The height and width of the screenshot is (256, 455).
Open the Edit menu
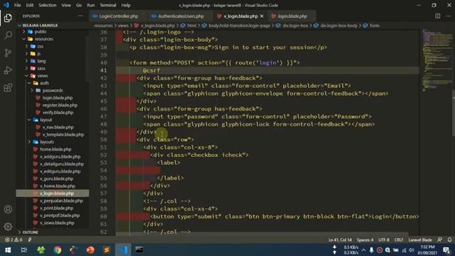pyautogui.click(x=30, y=5)
